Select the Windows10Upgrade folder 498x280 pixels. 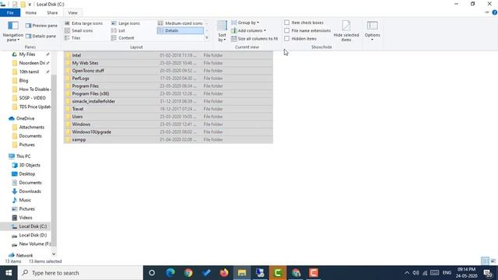coord(168,131)
